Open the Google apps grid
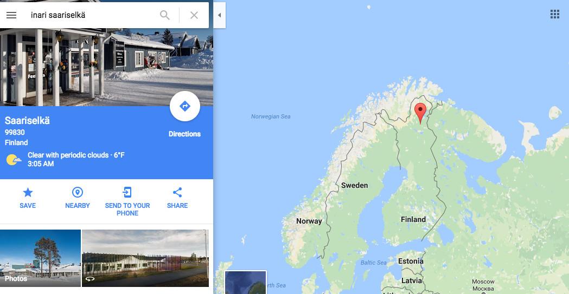Image resolution: width=569 pixels, height=294 pixels. coord(554,14)
